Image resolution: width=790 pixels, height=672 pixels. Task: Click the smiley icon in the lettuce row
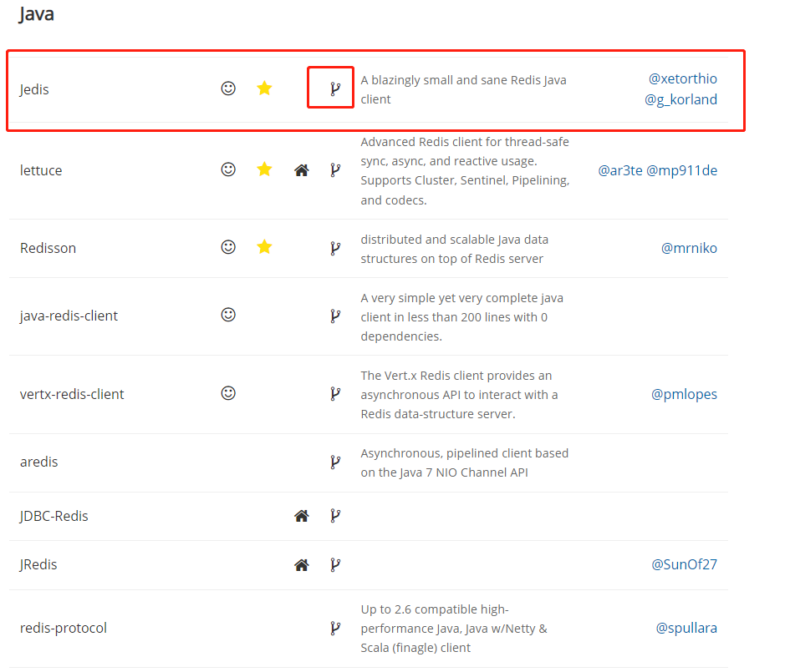pyautogui.click(x=228, y=169)
